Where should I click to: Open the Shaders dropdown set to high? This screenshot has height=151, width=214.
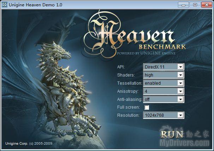point(164,75)
